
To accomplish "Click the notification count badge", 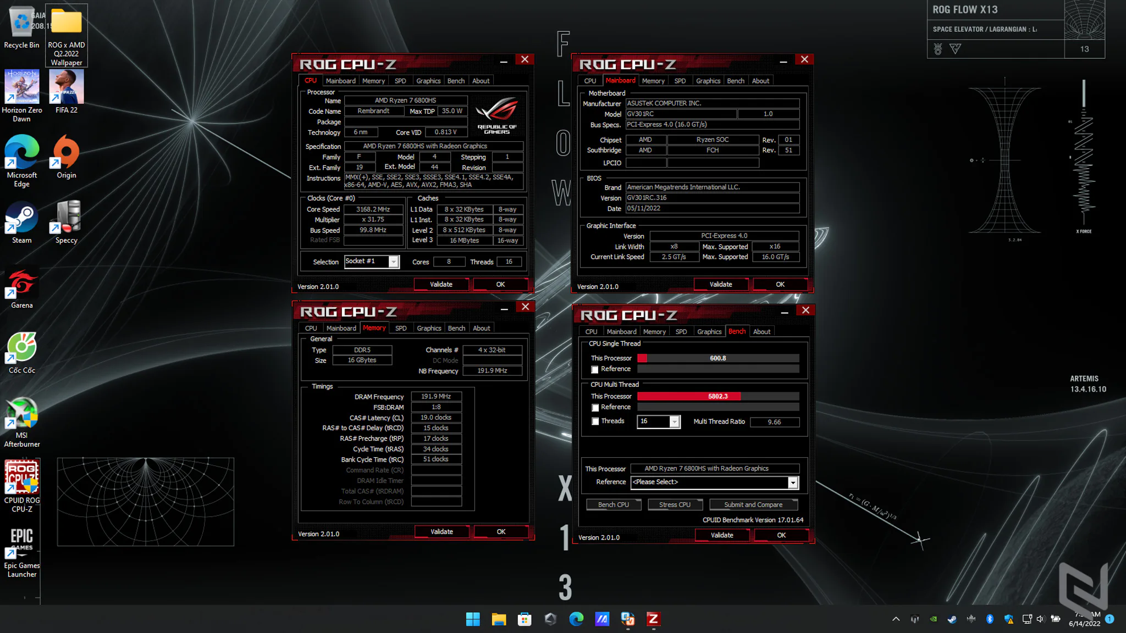I will (x=1110, y=619).
